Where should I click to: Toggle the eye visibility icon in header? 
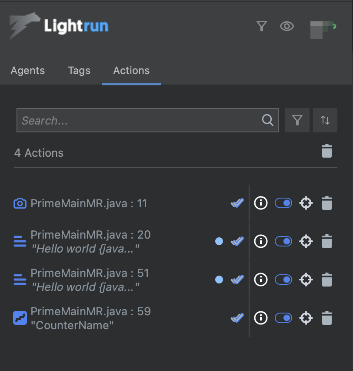pyautogui.click(x=286, y=27)
